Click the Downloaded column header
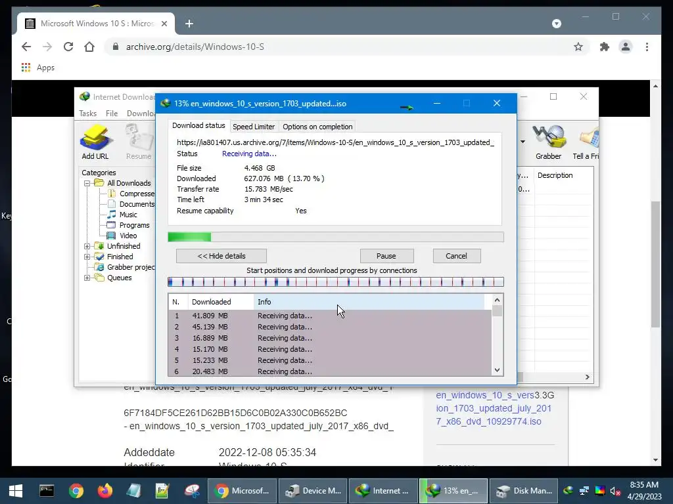 pos(221,302)
